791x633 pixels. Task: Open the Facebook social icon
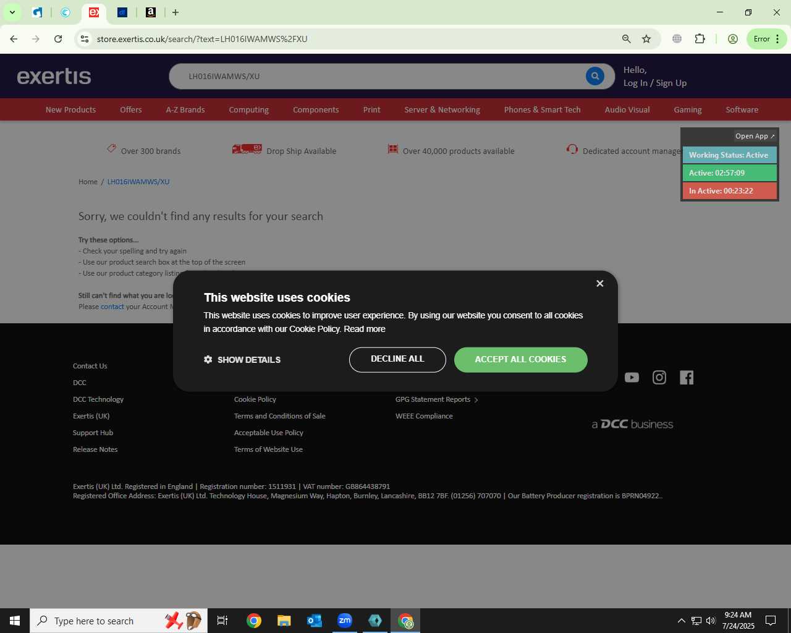[687, 377]
